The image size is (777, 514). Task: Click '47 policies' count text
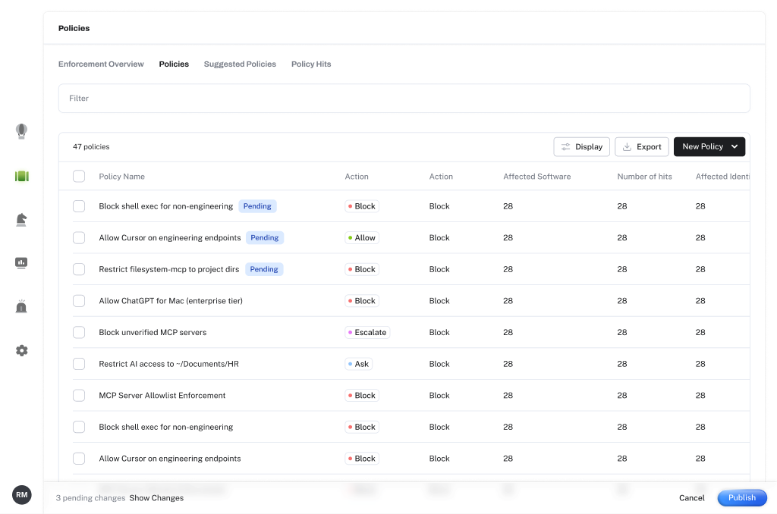(x=91, y=146)
